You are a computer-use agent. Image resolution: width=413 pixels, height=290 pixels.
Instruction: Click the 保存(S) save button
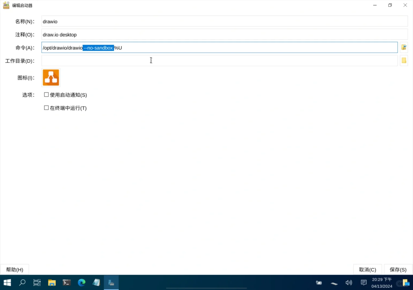coord(398,270)
